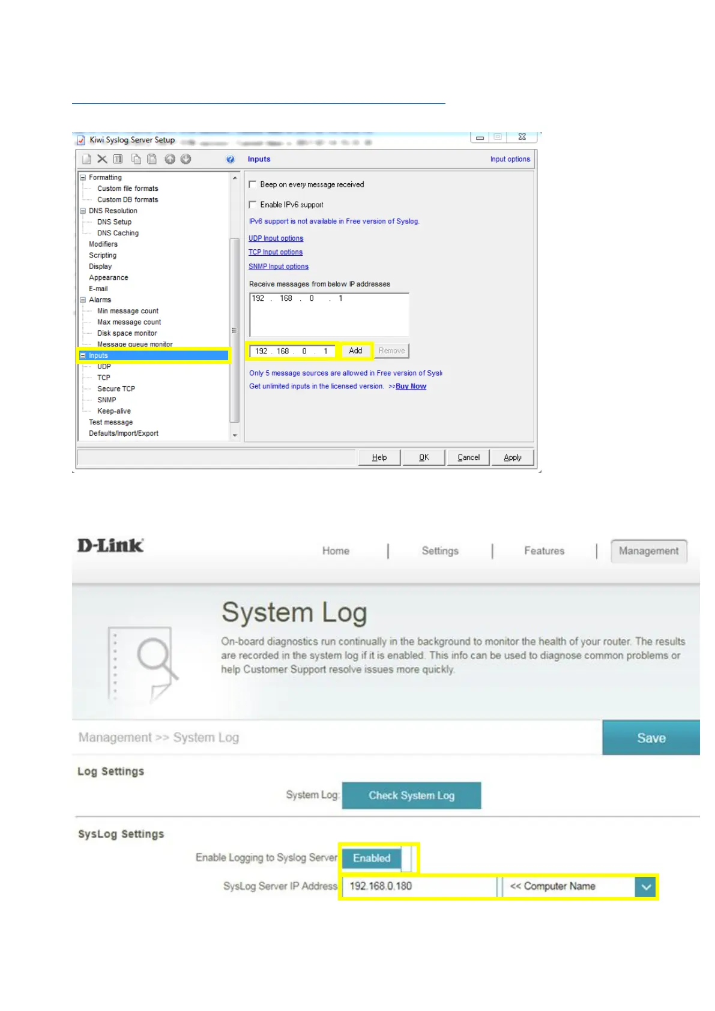The width and height of the screenshot is (715, 1011).
Task: Select UDP under Inputs in the tree
Action: pyautogui.click(x=104, y=367)
